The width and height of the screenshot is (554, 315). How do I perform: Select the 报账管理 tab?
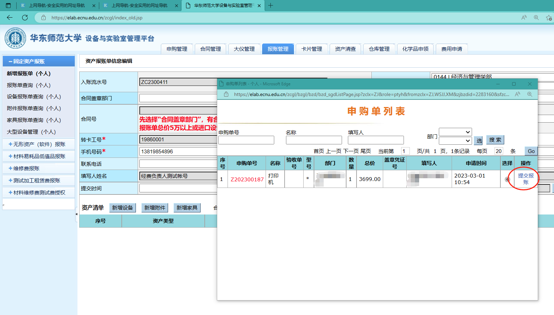point(278,49)
